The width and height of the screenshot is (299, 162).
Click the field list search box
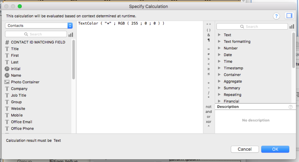pos(36,34)
